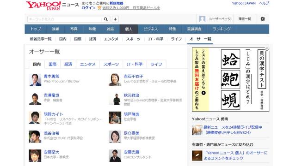
Task: Open the 送料込み1,000円 sale link
Action: pos(131,8)
